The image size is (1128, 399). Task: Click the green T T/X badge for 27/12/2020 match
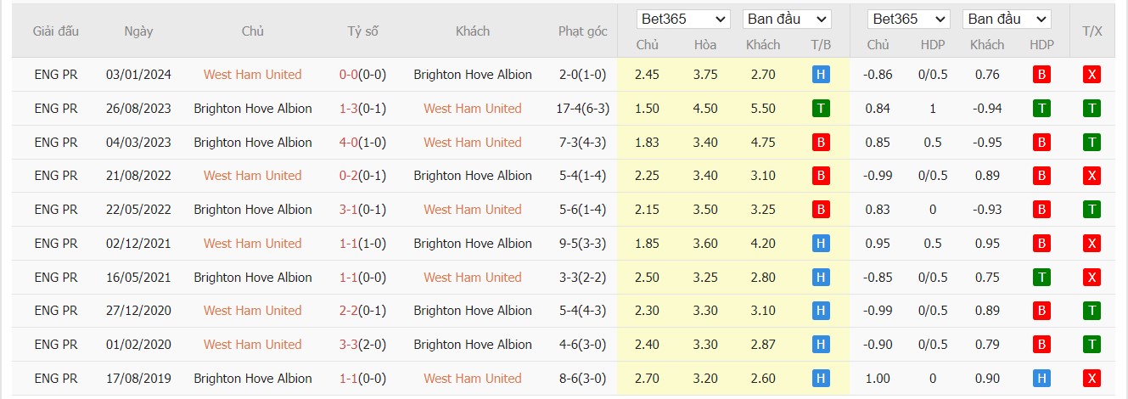click(x=1092, y=311)
